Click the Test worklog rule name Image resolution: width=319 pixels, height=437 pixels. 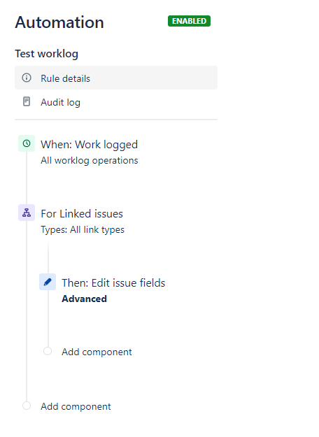47,54
